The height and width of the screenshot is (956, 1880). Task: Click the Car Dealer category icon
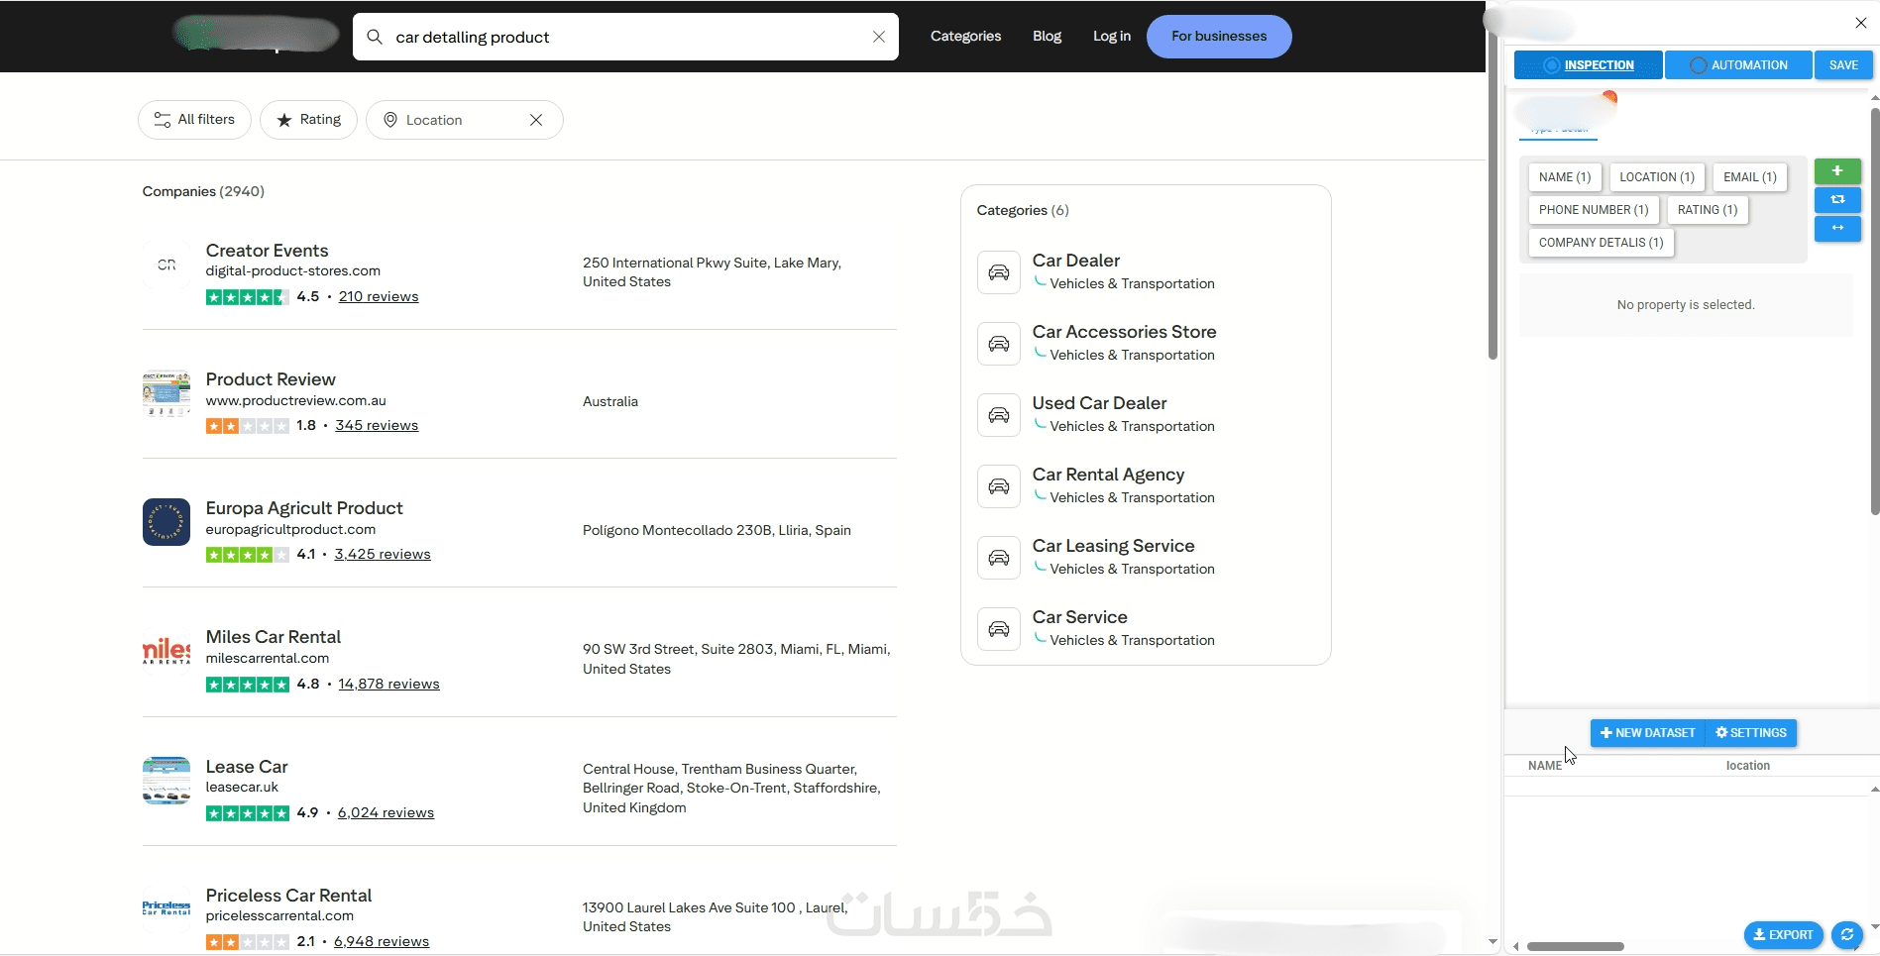[x=998, y=272]
